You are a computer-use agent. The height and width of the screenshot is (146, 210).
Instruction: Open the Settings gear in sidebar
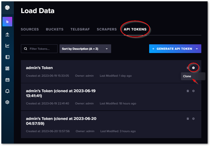click(x=7, y=102)
